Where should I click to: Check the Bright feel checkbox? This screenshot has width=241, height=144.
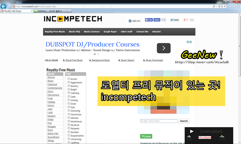(69, 90)
